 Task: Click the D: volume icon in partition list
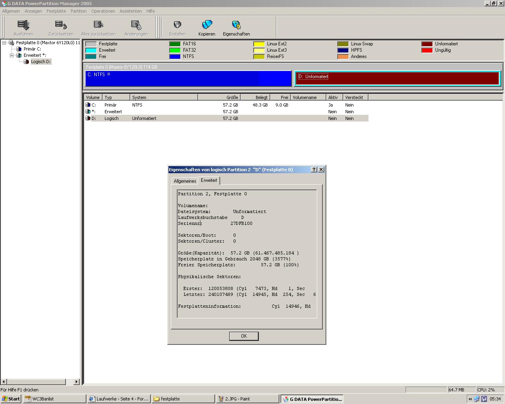pos(88,118)
